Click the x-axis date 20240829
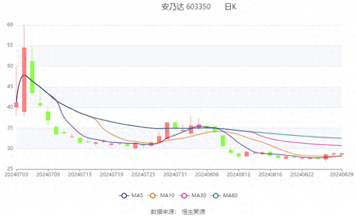 [x=341, y=175]
